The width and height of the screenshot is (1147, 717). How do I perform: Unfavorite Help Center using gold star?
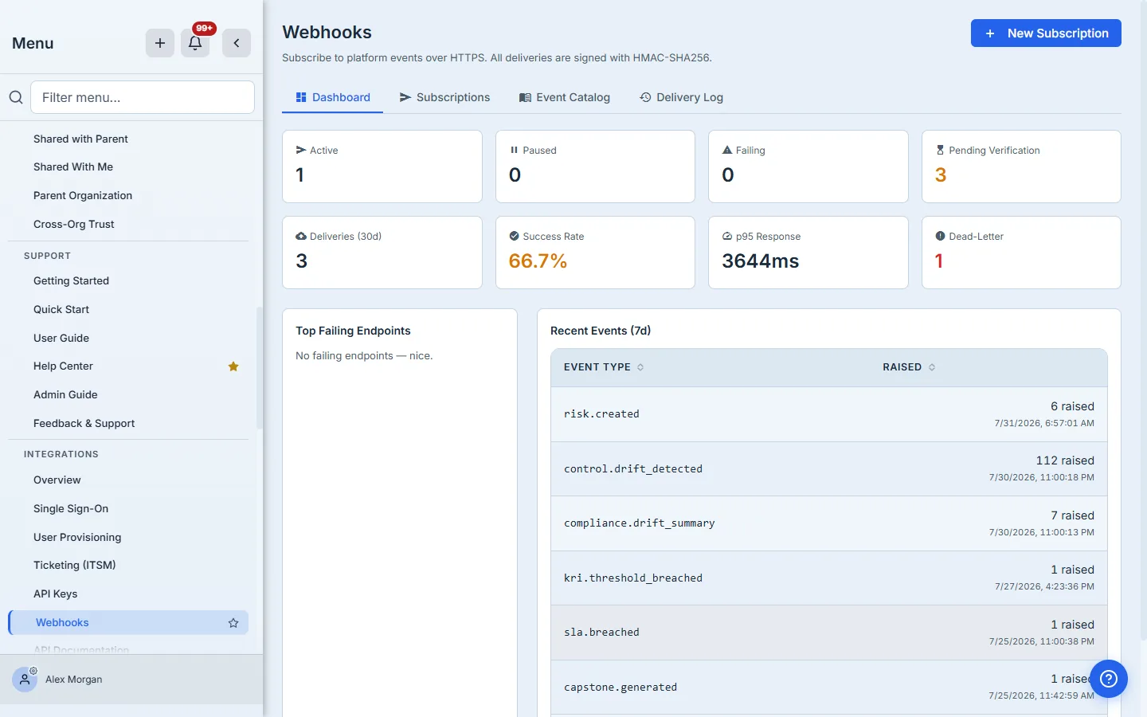tap(233, 366)
